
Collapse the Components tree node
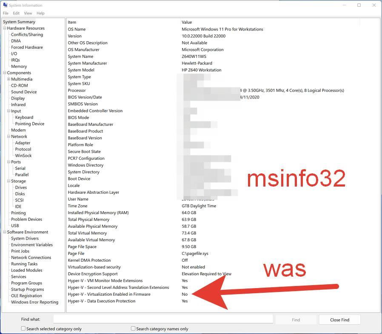tap(5, 73)
